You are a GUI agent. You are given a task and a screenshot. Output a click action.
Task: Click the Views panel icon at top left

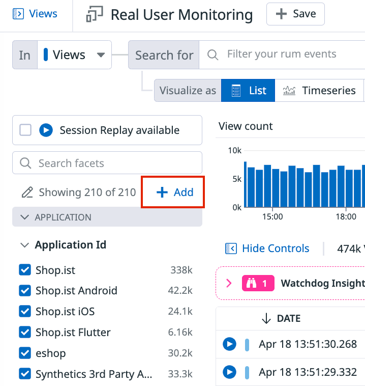click(18, 14)
